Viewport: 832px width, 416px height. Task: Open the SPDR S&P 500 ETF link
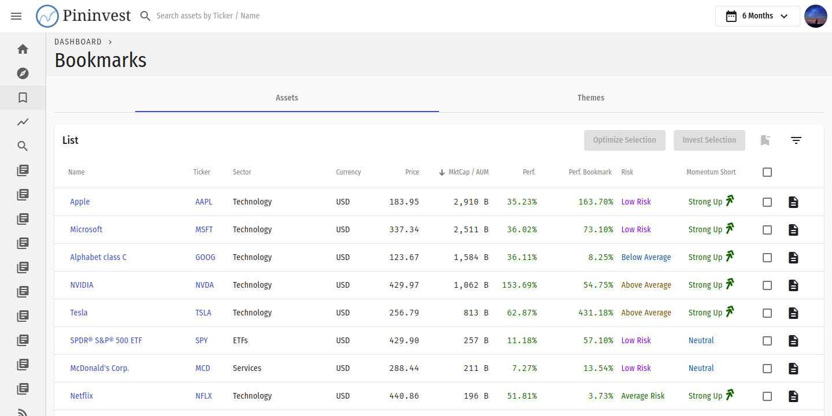pos(106,340)
